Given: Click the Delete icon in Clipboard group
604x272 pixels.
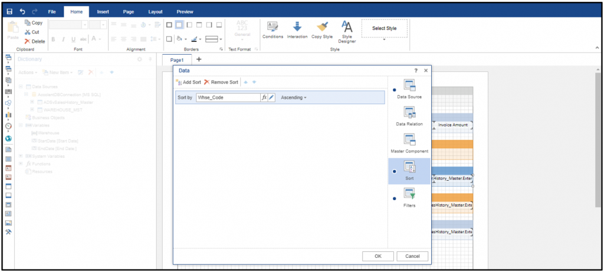Looking at the screenshot, I should coord(27,41).
